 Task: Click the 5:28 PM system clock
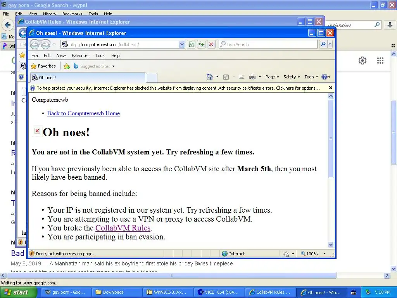click(383, 292)
